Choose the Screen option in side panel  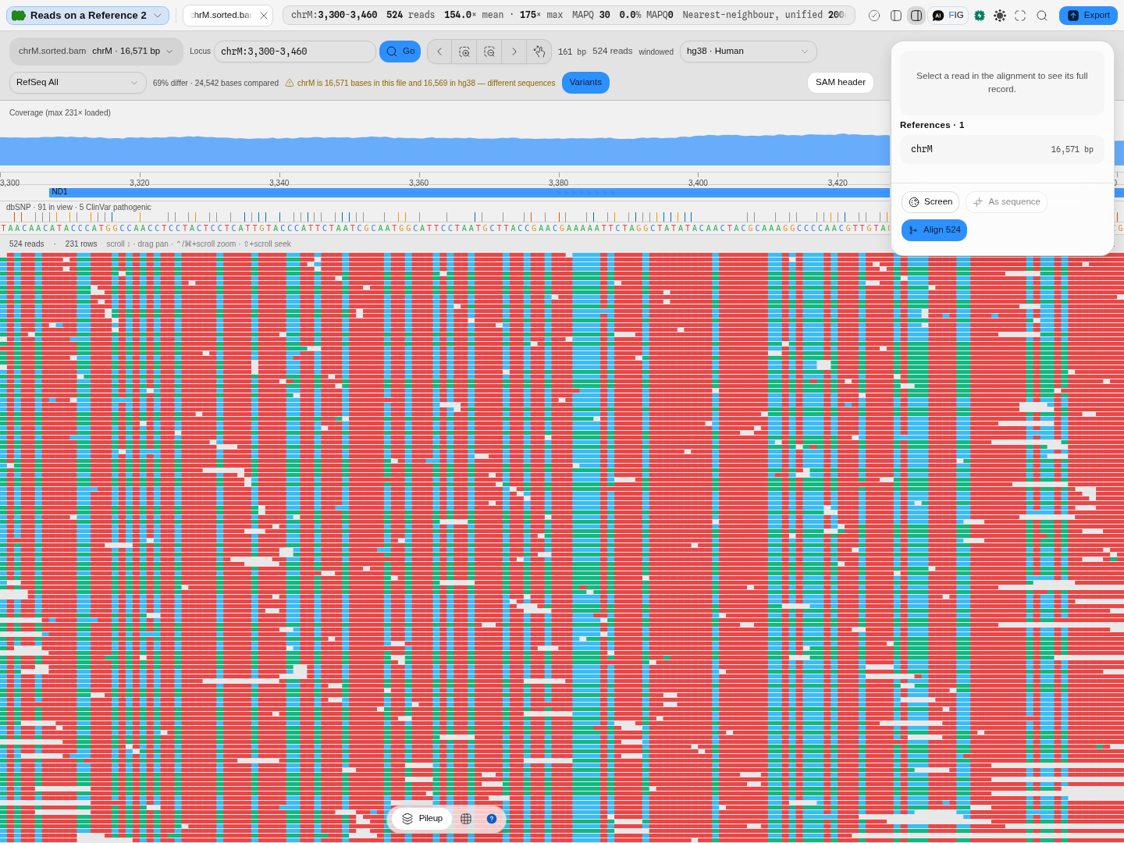(x=930, y=202)
